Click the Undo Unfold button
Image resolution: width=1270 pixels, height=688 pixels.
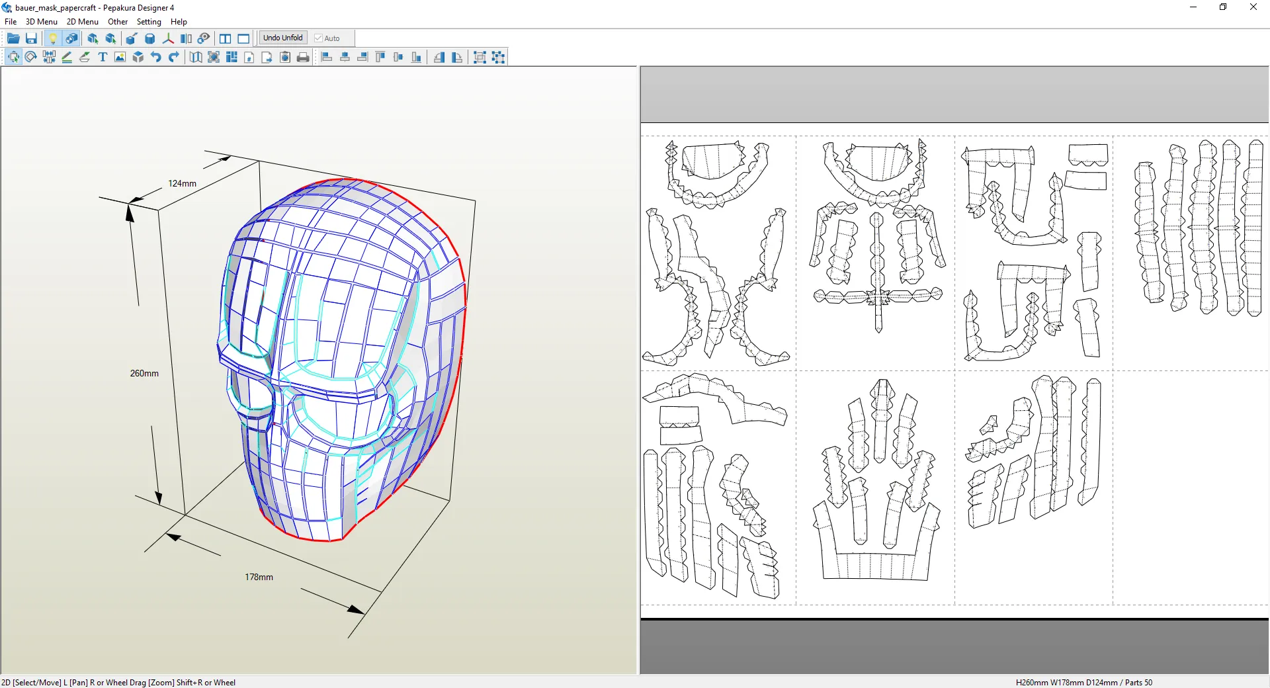click(x=282, y=38)
